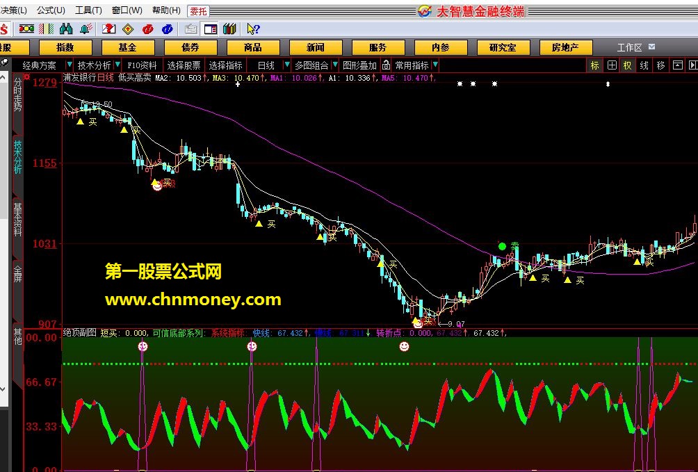Click the lock icon beside 图形叠加

point(386,65)
